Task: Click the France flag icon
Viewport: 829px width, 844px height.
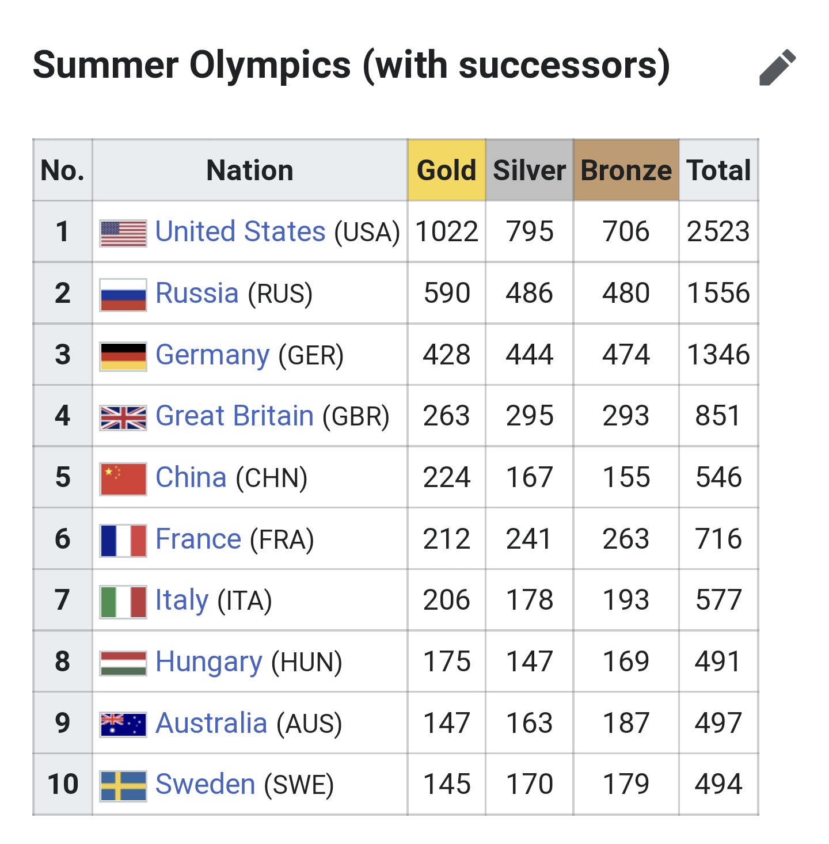Action: (x=123, y=540)
